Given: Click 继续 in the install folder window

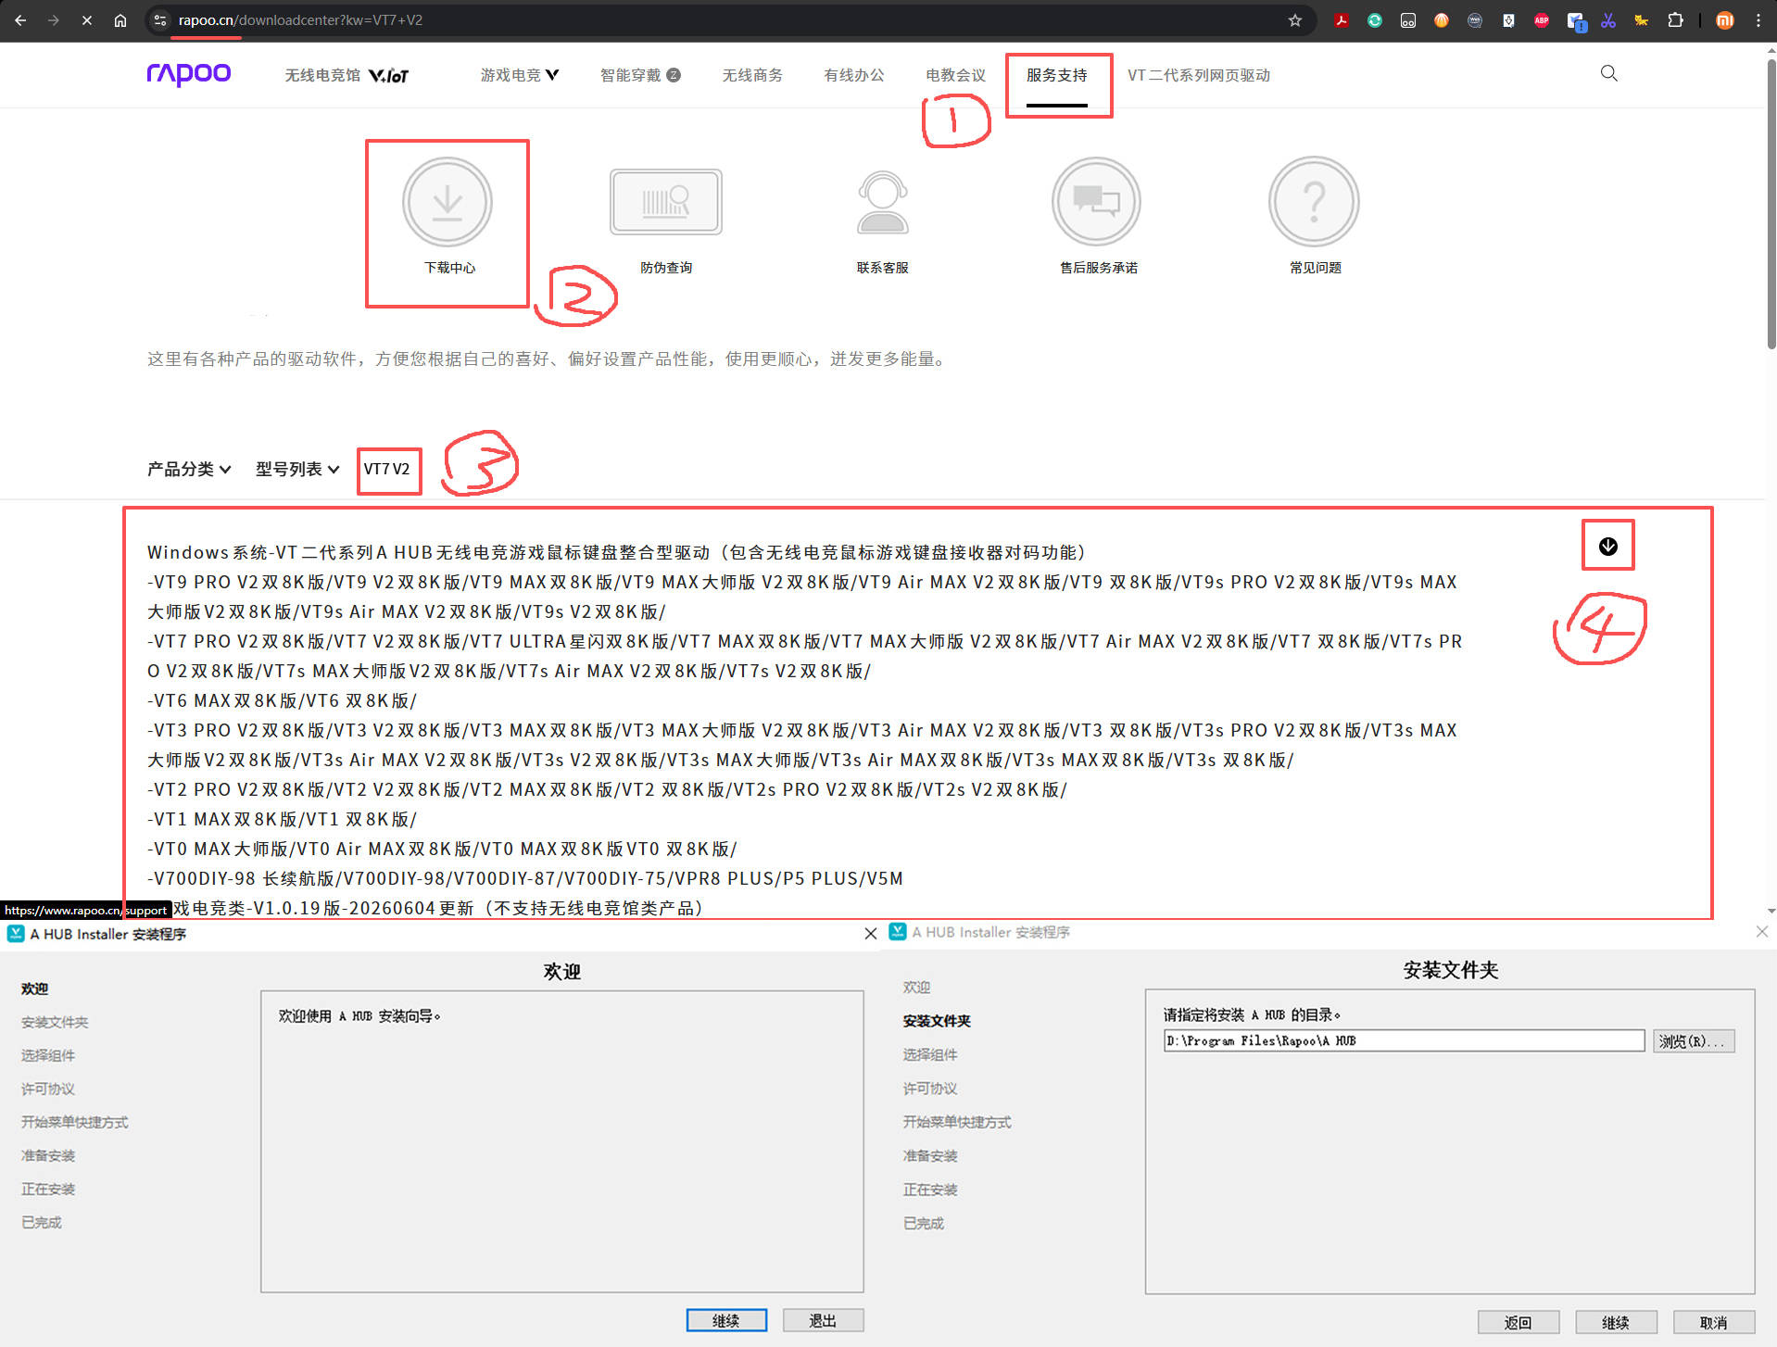Looking at the screenshot, I should [1616, 1322].
